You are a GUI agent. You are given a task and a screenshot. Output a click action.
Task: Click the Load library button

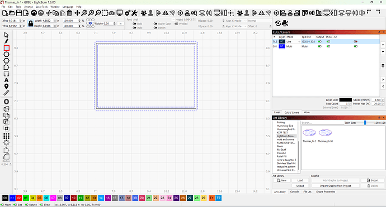tap(300, 180)
